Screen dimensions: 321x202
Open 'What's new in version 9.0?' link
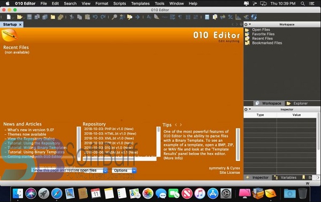[x=30, y=130]
